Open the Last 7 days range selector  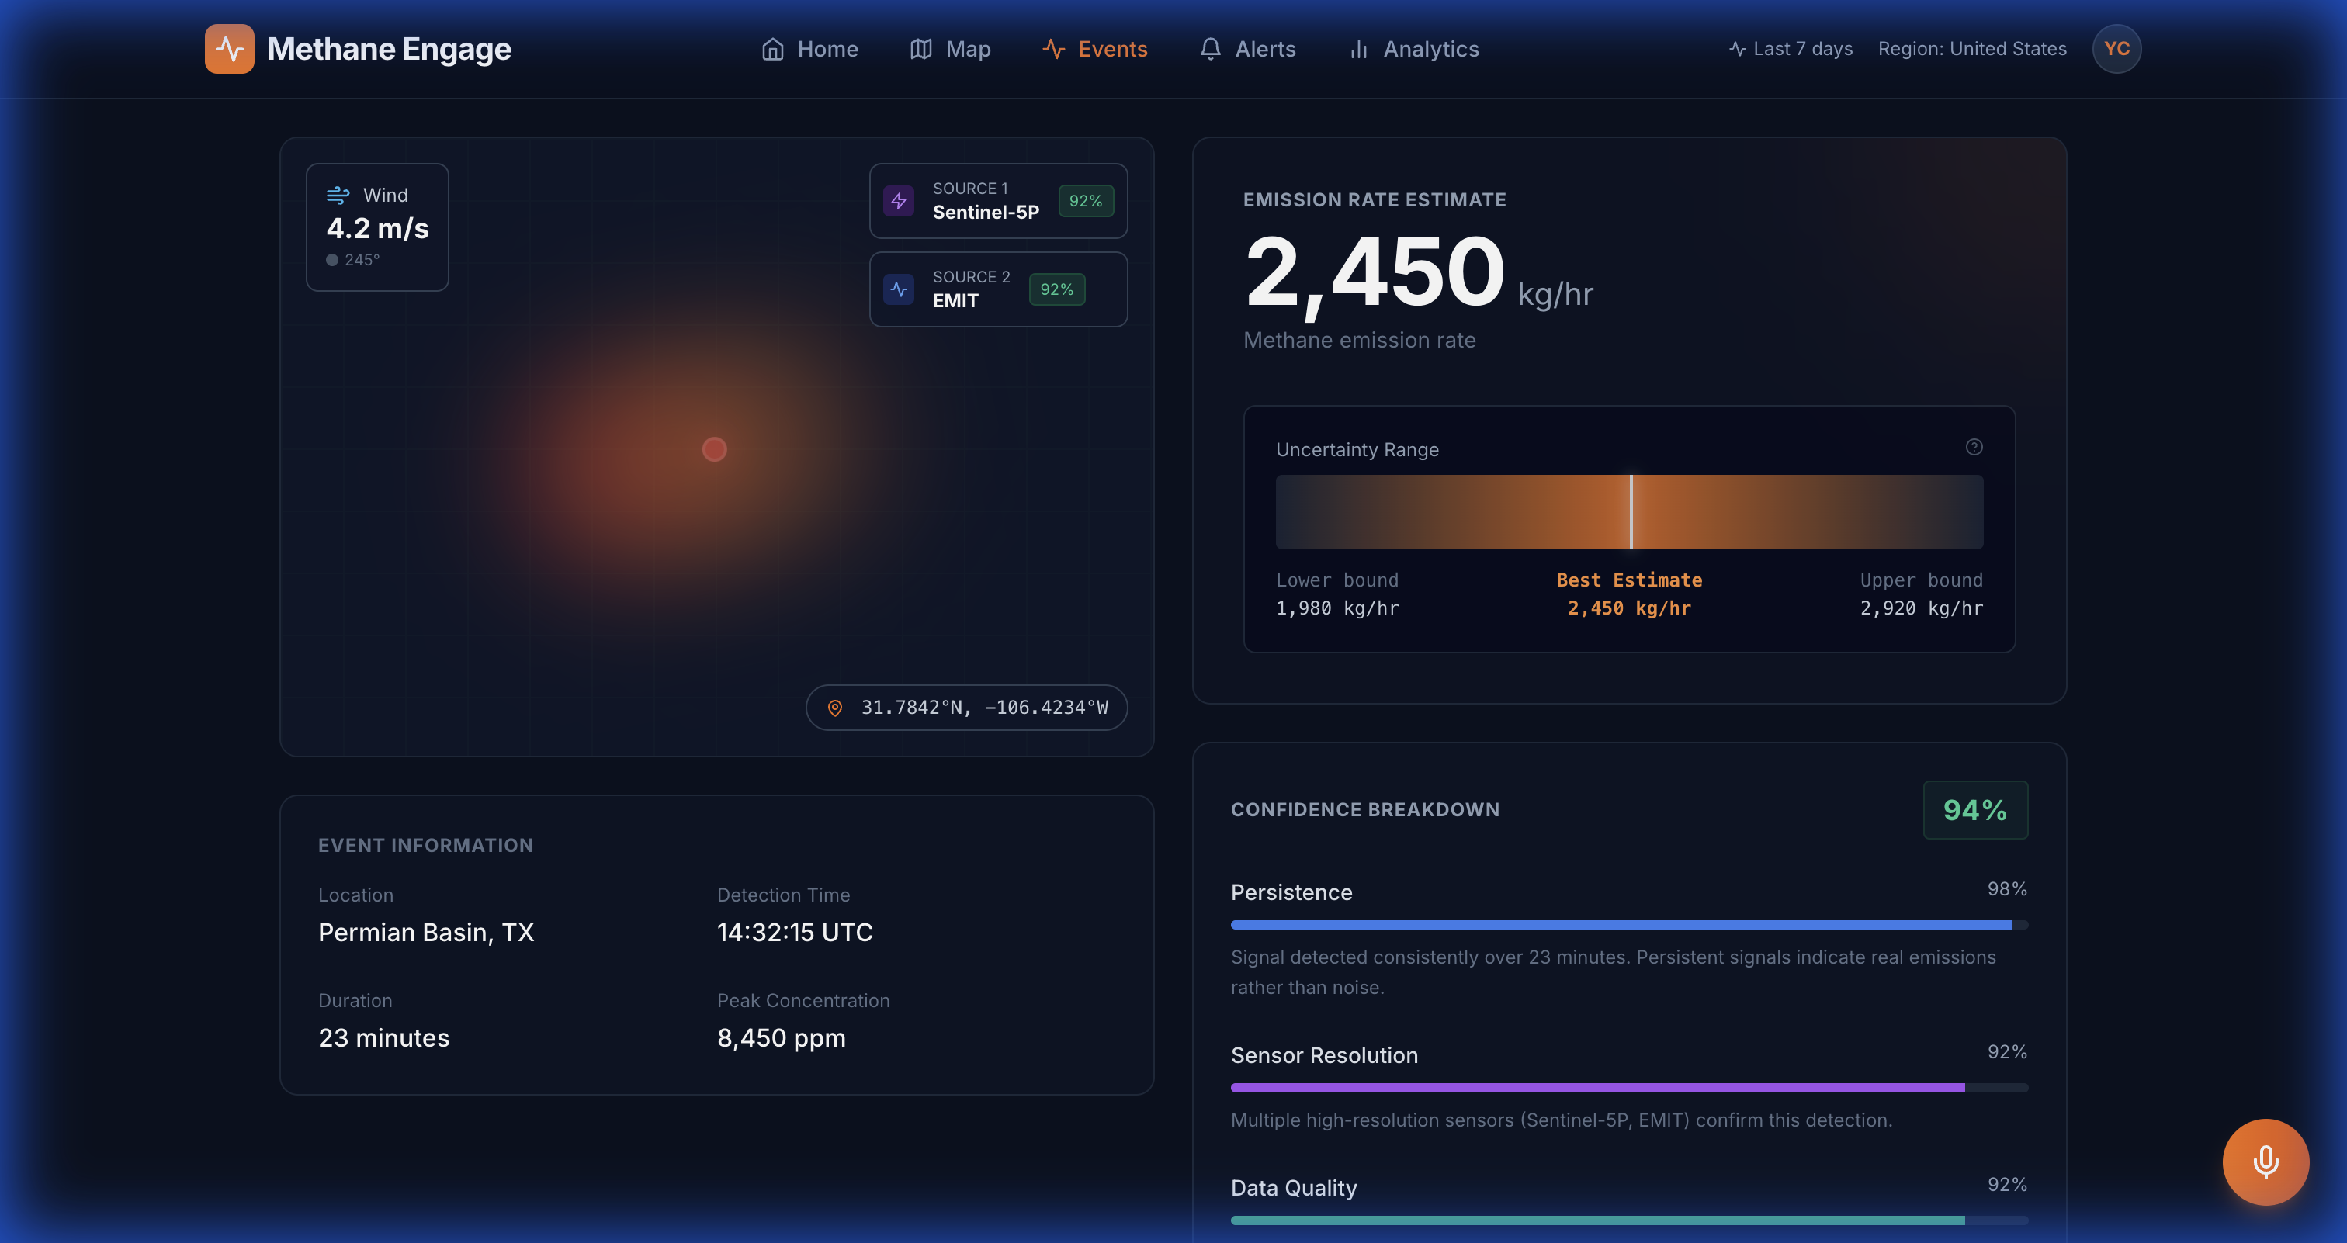point(1791,48)
